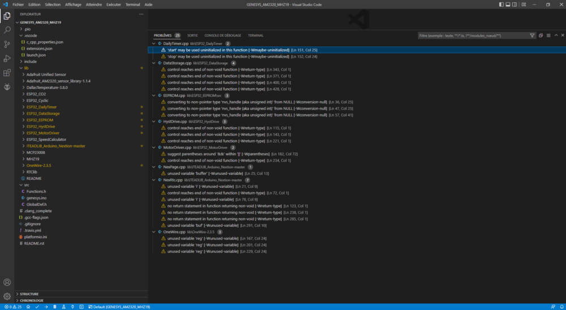Screen dimensions: 566x310
Task: Open the Run and Debug view
Action: pos(7,58)
